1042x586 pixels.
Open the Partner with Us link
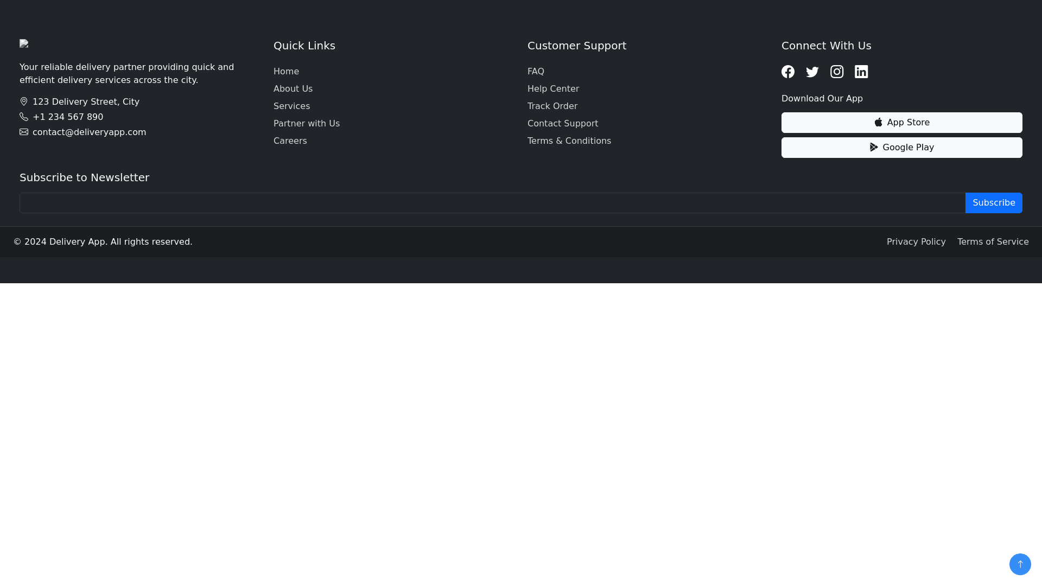(x=306, y=123)
